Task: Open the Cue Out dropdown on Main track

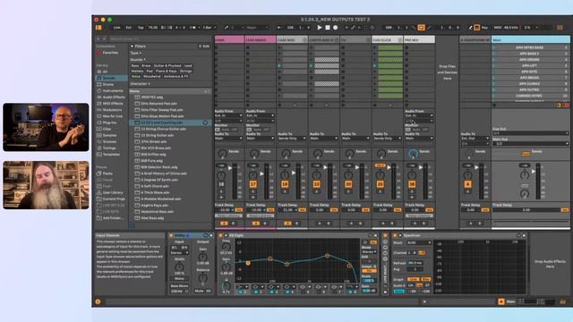Action: [530, 133]
